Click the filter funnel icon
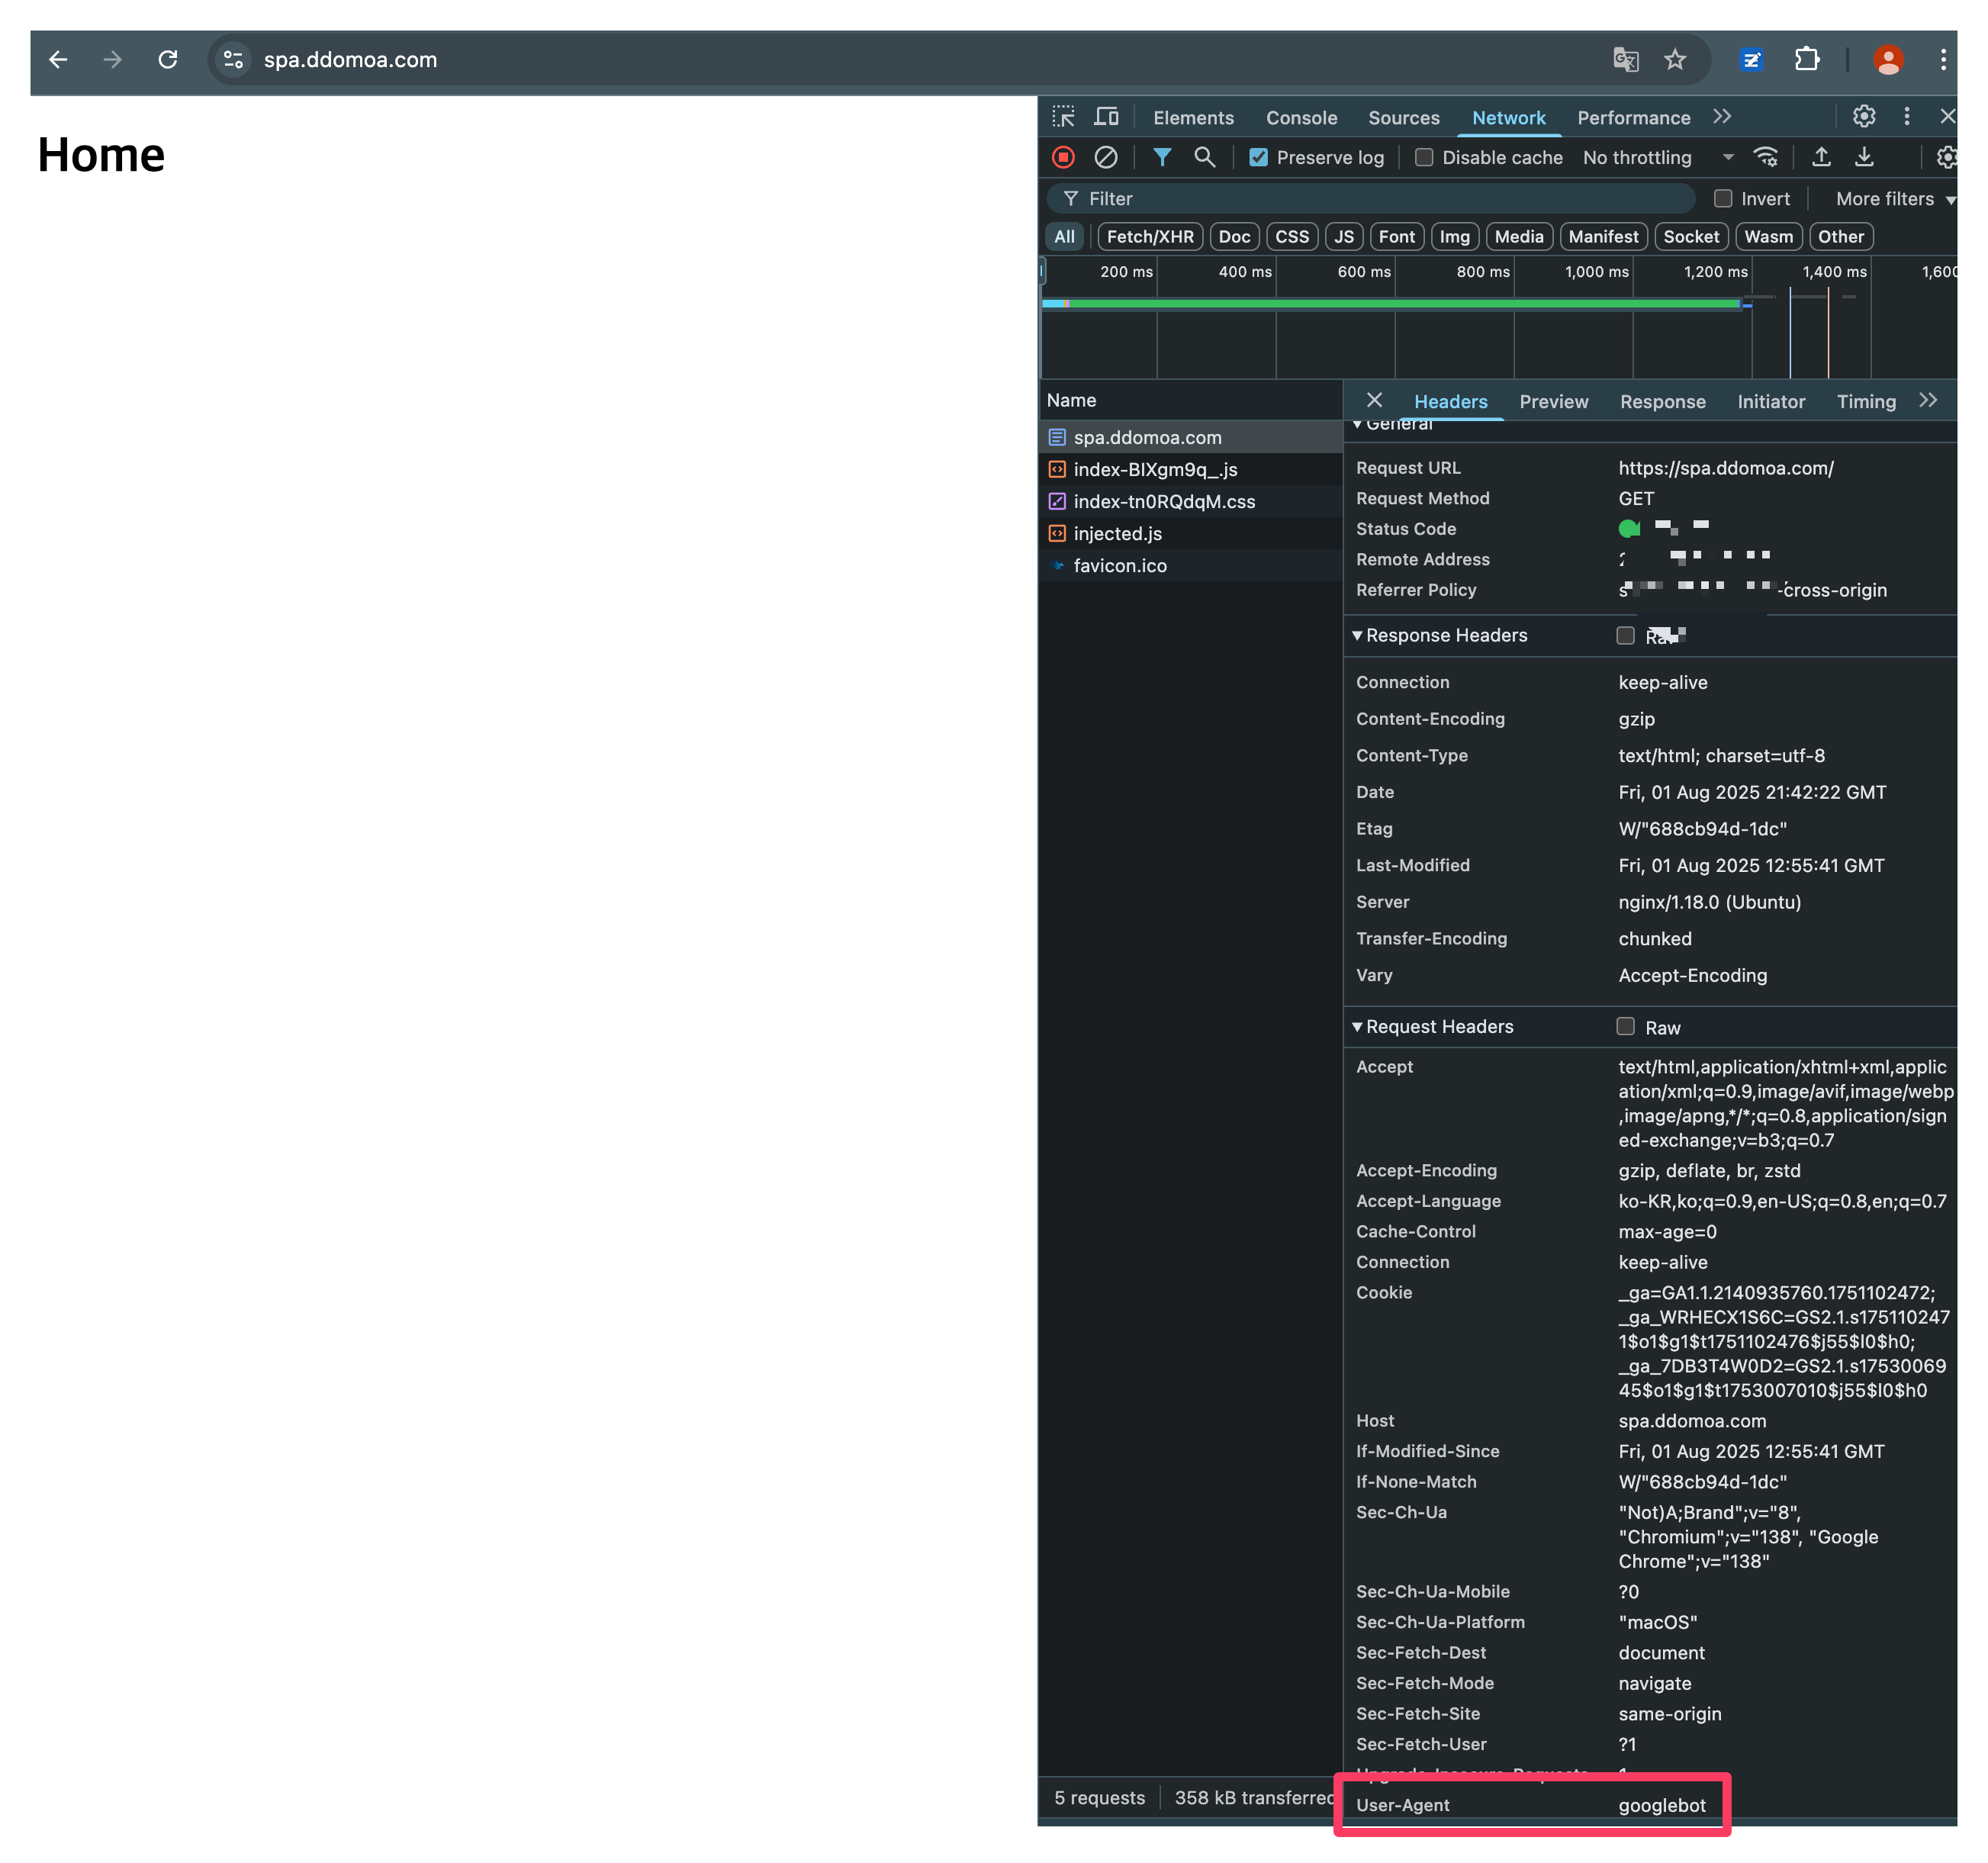Screen dimensions: 1988x1863 [1161, 157]
